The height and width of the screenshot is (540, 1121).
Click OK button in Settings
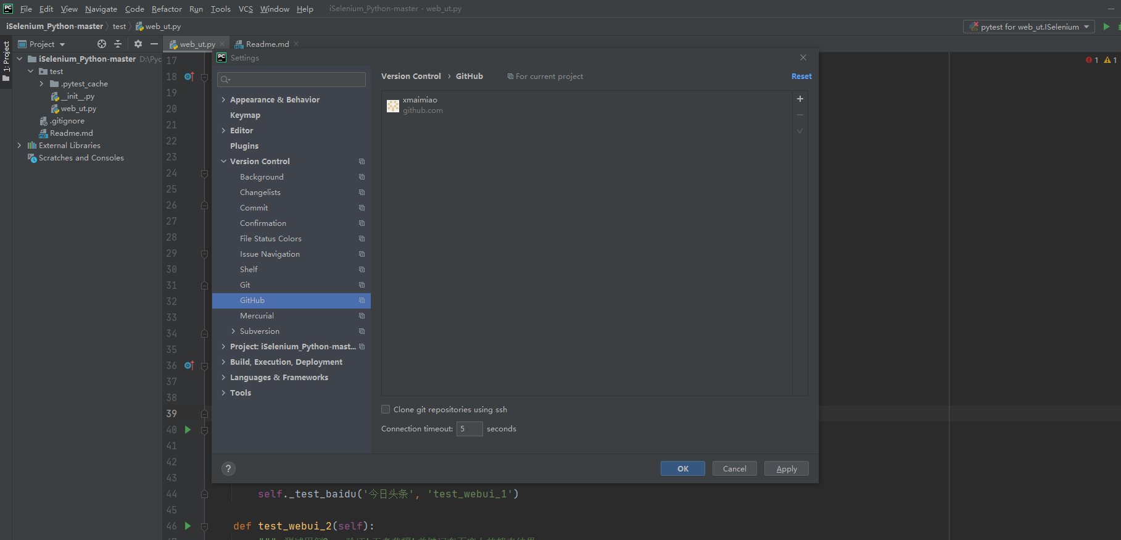pyautogui.click(x=683, y=468)
